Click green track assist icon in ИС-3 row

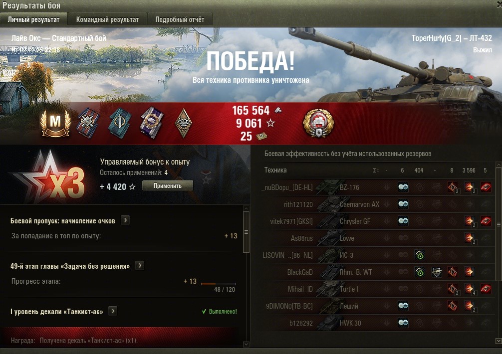[419, 255]
